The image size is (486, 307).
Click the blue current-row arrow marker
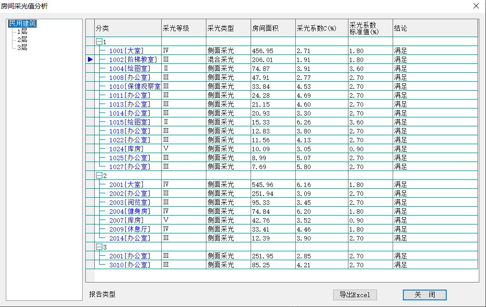(x=90, y=59)
